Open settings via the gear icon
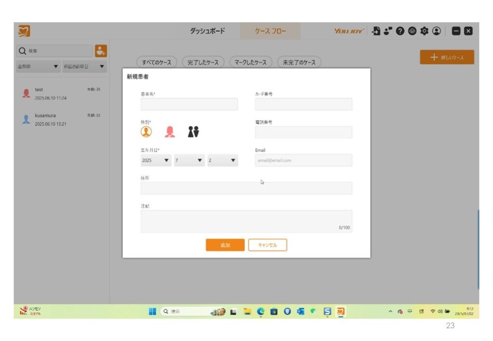 point(424,31)
